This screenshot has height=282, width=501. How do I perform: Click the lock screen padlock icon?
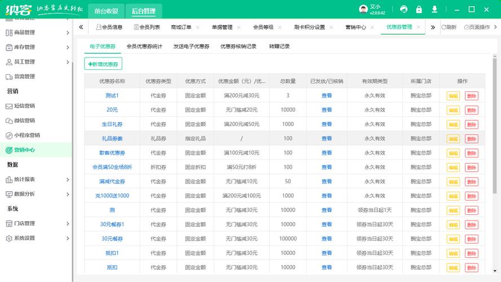click(x=419, y=10)
